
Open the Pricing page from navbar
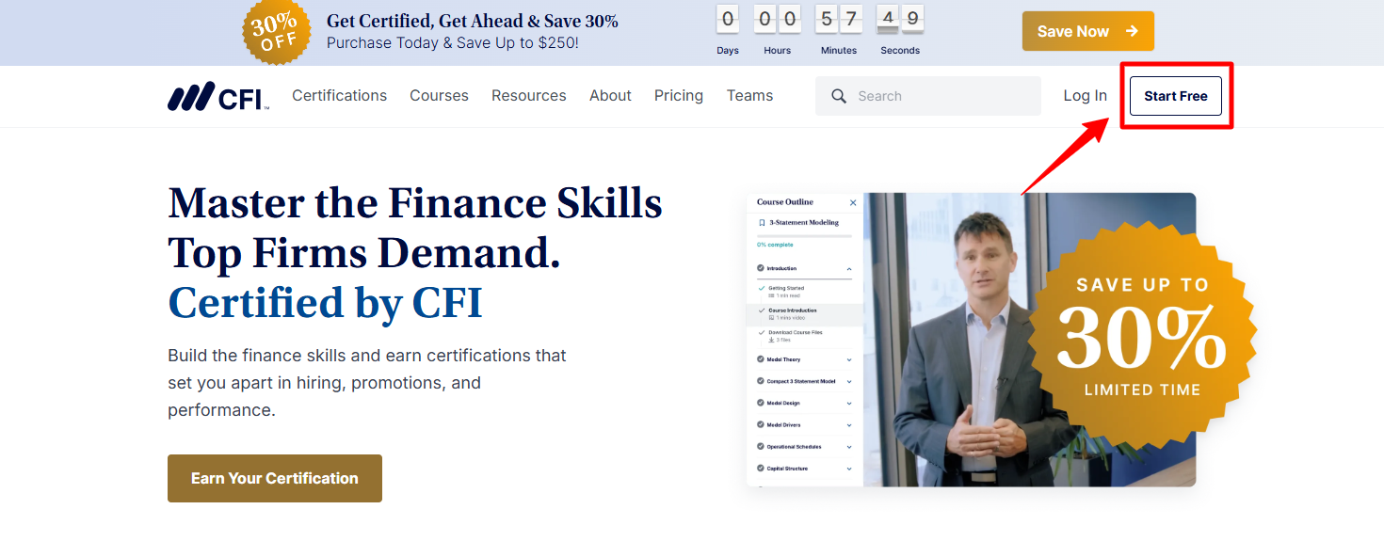click(x=678, y=96)
